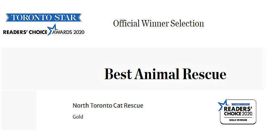Click empty gray thumbnail beside winner name
Screen dimensions: 266x136
click(19, 110)
